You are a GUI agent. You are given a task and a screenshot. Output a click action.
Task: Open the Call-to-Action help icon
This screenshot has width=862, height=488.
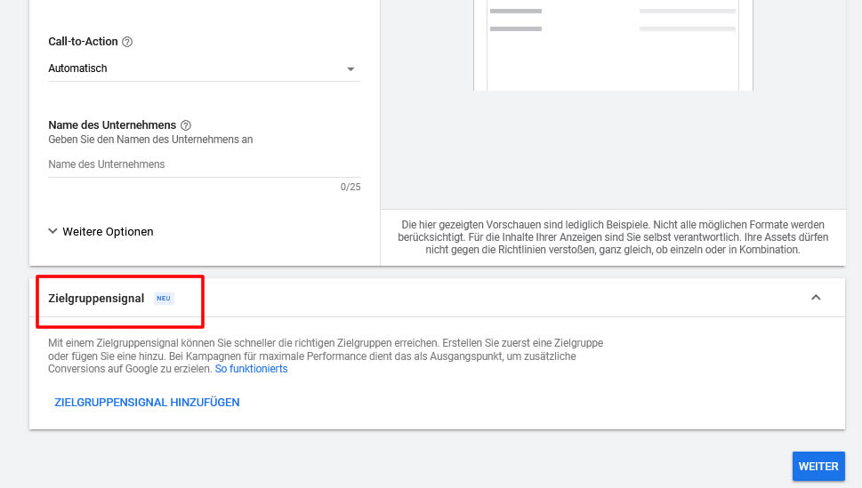pyautogui.click(x=127, y=42)
